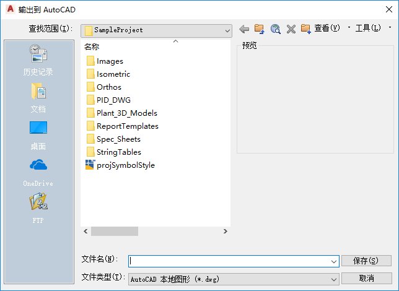
Task: Click the horizontal scrollbar thumb
Action: [115, 231]
